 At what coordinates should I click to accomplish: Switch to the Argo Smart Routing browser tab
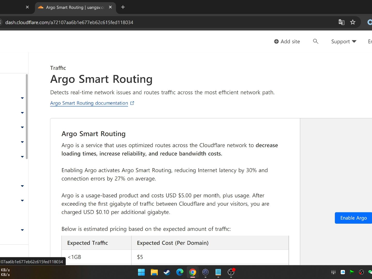(x=75, y=7)
